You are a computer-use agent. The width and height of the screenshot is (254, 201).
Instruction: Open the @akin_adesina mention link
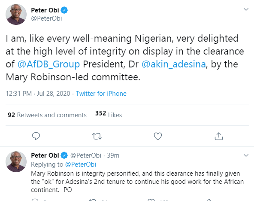[174, 64]
